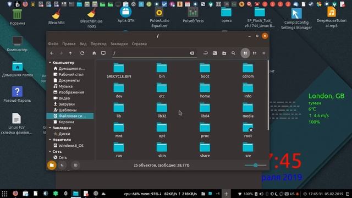Collapse the Компьютер sidebar section
Screen dimensions: 352x198
point(50,62)
